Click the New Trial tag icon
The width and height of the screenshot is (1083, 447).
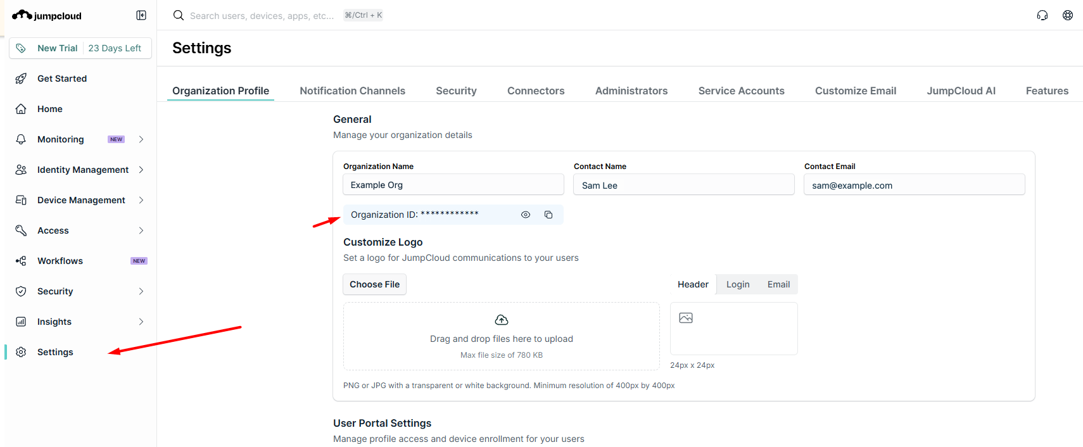(x=21, y=48)
